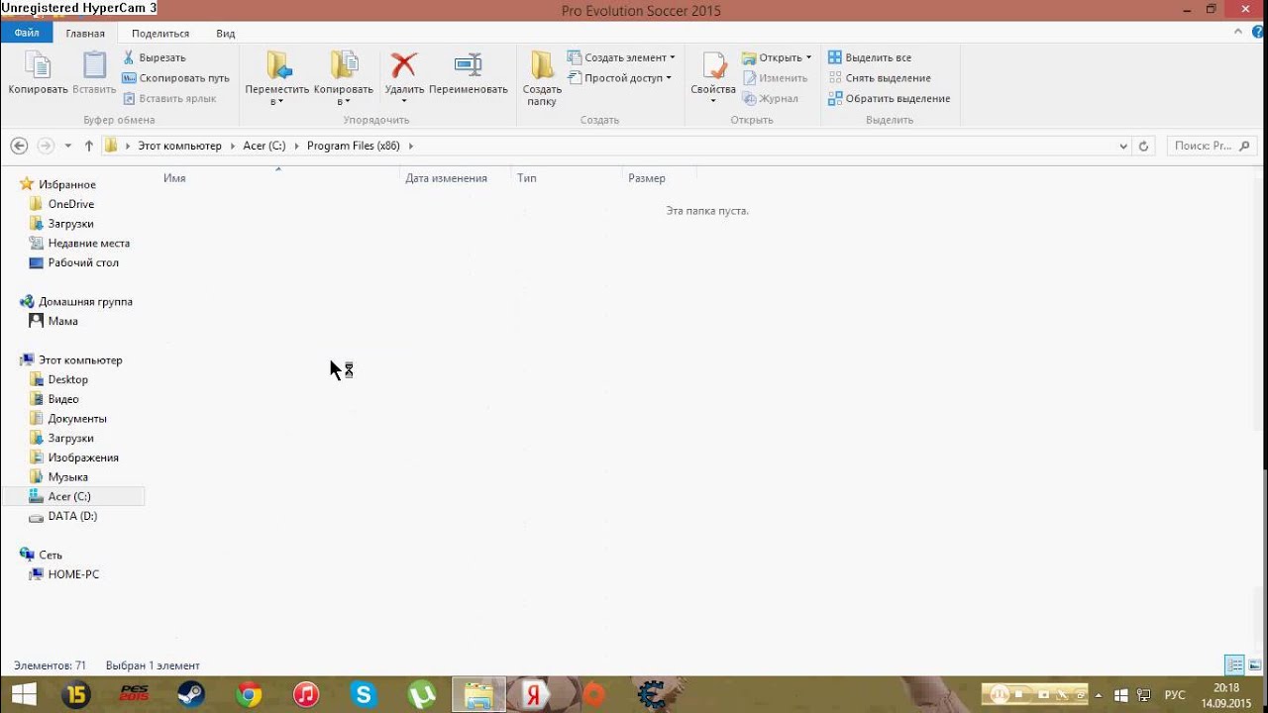Open Копировать в folder dropdown

tap(343, 77)
